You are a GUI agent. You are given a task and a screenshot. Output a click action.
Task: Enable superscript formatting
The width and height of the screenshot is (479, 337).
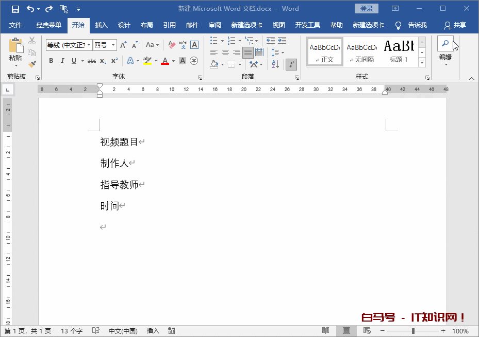[x=114, y=61]
